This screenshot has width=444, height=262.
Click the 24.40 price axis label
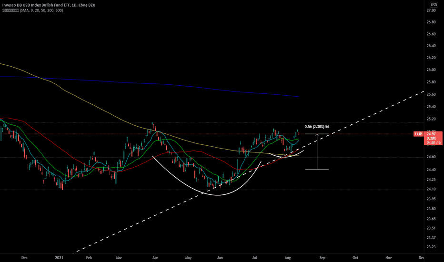[x=431, y=170]
